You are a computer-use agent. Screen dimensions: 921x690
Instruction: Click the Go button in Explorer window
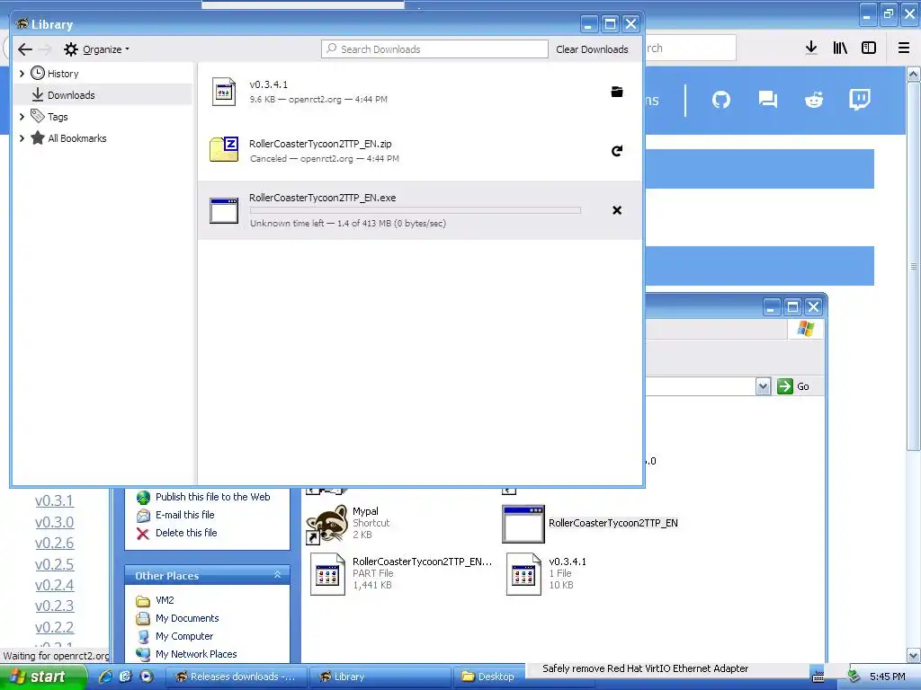point(793,386)
